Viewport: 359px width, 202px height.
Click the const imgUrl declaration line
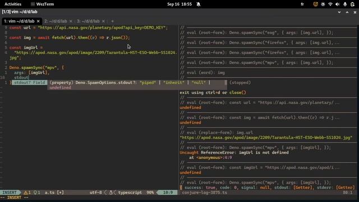pyautogui.click(x=26, y=47)
